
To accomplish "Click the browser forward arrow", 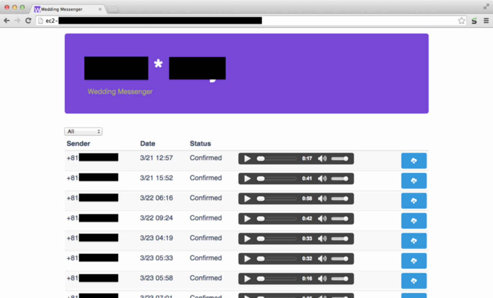I will tap(17, 21).
